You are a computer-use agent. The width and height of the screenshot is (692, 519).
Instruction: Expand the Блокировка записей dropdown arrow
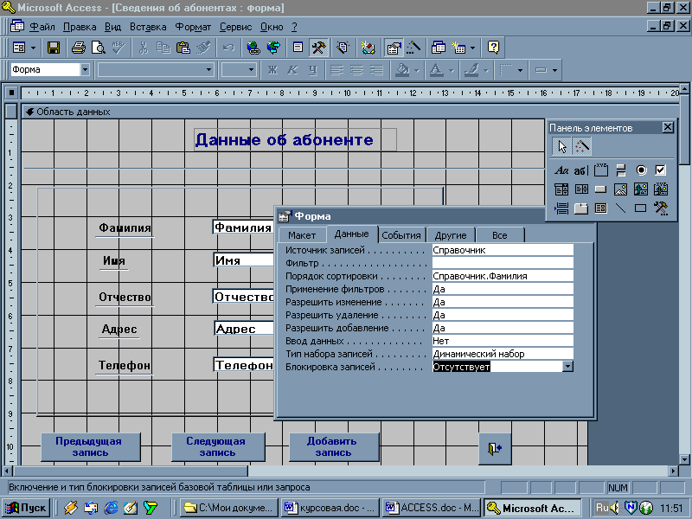[567, 367]
